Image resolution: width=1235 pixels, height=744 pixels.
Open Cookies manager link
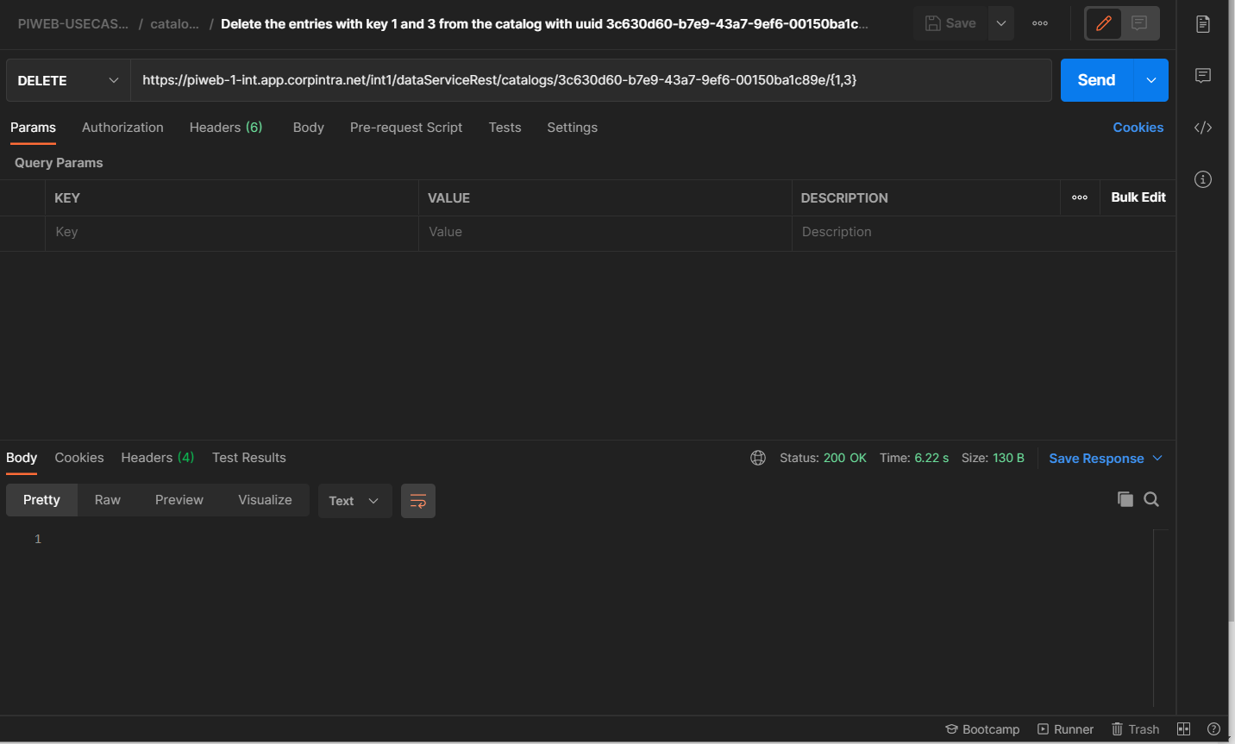(1138, 127)
